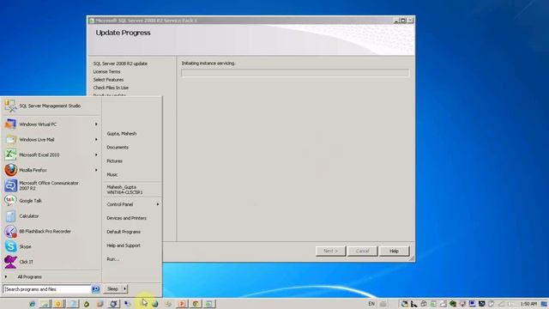Click the search magnifier button
This screenshot has width=549, height=309.
[x=95, y=289]
